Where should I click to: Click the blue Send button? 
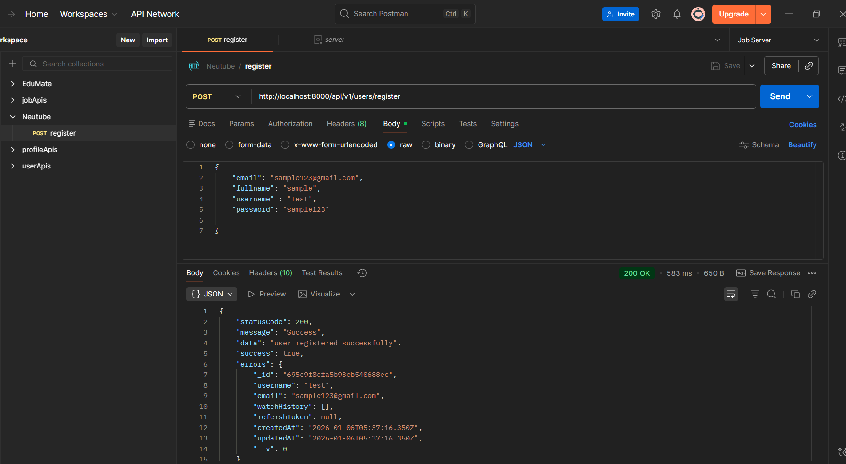[780, 96]
